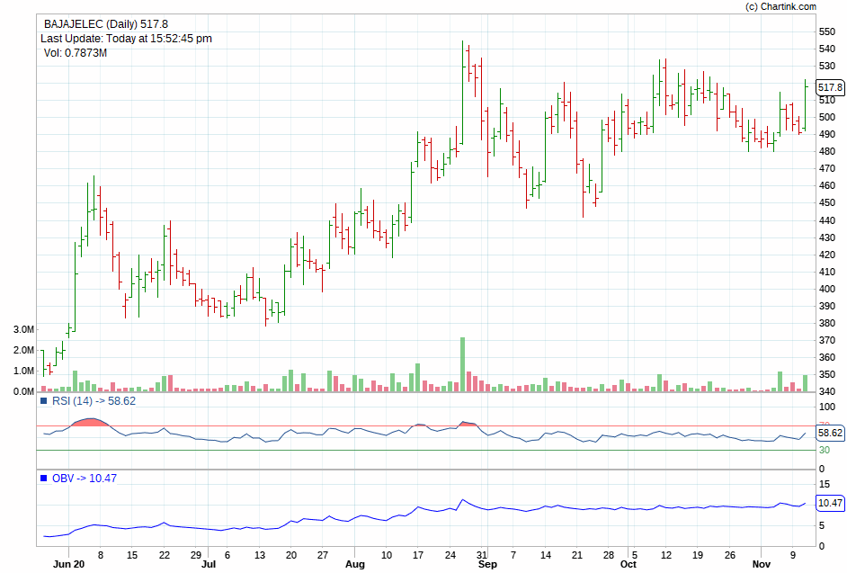This screenshot has height=573, width=847.
Task: Click the 550 price axis label
Action: pos(827,31)
